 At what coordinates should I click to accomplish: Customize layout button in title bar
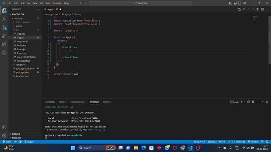click(x=244, y=3)
